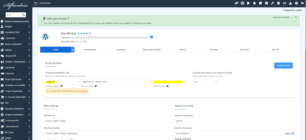Click the Sosyal AĞ chat bubbles icon
The height and width of the screenshot is (140, 306).
pos(2,56)
